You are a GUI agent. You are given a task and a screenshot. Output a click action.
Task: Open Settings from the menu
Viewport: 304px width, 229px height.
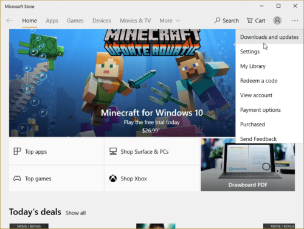click(269, 52)
